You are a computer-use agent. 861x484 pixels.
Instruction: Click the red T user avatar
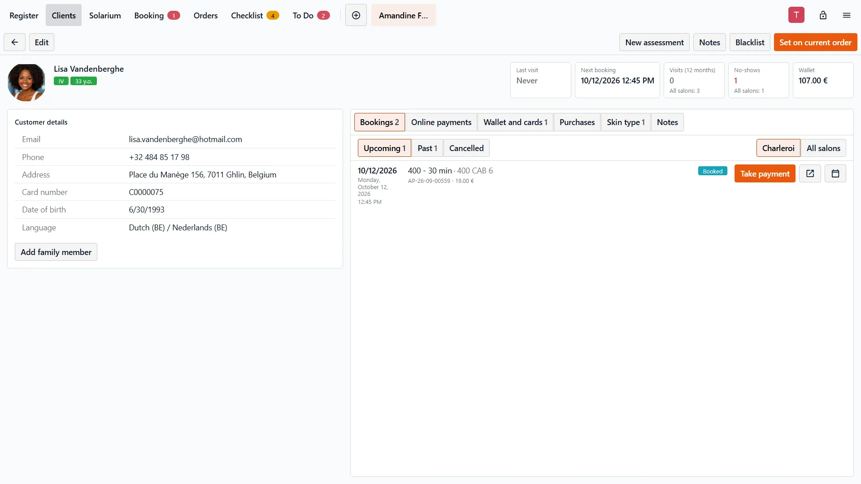pos(796,15)
